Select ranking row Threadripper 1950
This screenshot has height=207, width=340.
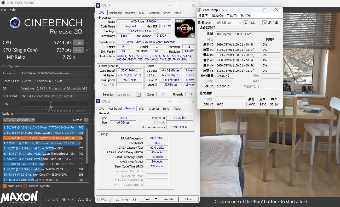click(43, 154)
